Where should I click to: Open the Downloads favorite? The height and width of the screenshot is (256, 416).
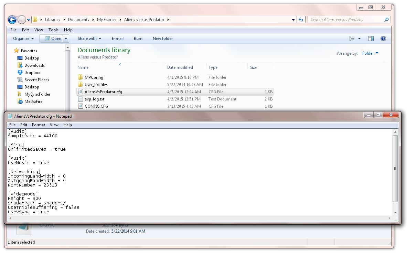[x=34, y=65]
